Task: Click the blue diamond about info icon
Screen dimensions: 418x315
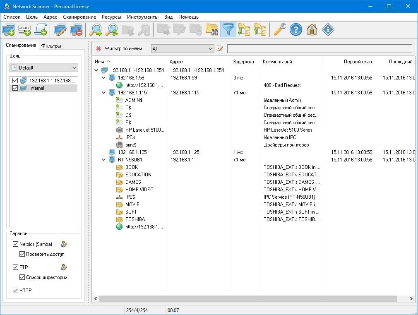Action: pyautogui.click(x=328, y=30)
